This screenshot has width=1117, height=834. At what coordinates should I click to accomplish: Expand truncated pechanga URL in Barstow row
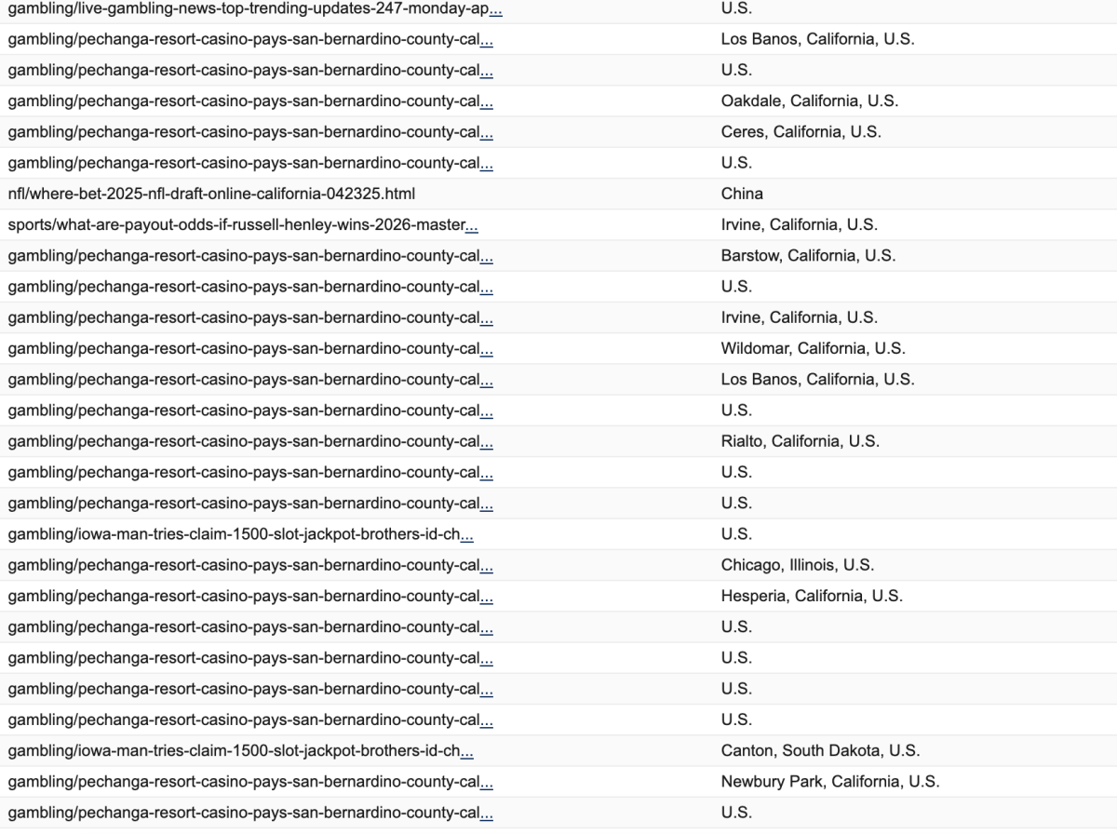click(x=487, y=256)
